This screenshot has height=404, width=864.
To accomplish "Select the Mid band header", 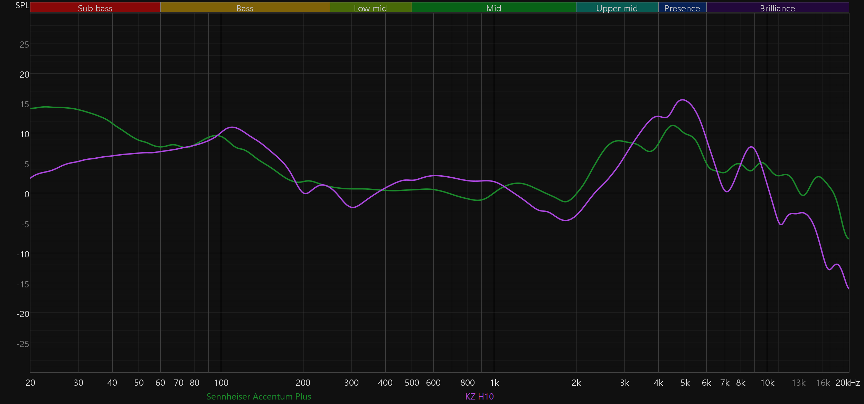I will 494,8.
